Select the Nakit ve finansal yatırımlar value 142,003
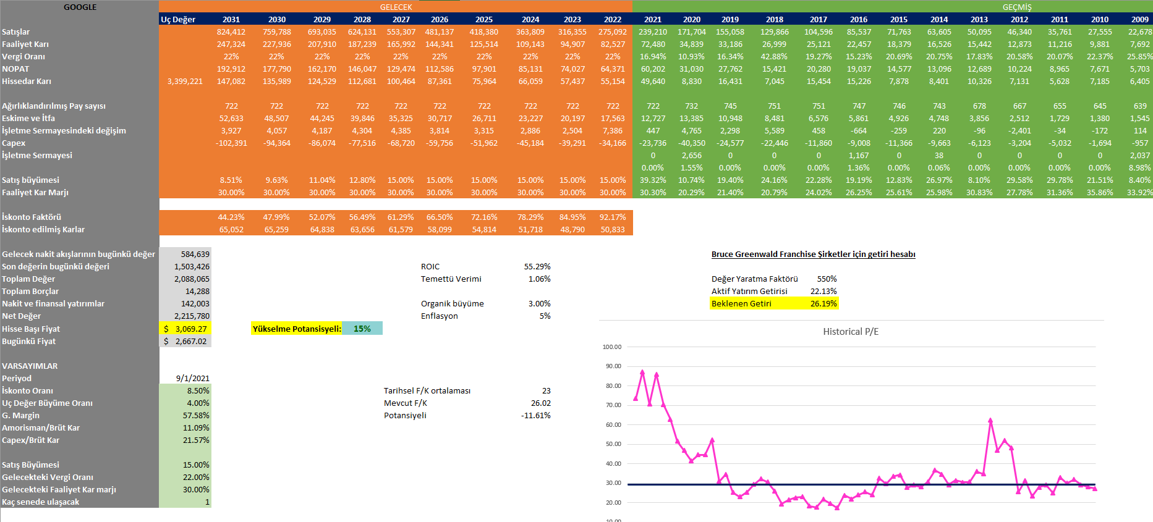The height and width of the screenshot is (522, 1153). (x=185, y=303)
